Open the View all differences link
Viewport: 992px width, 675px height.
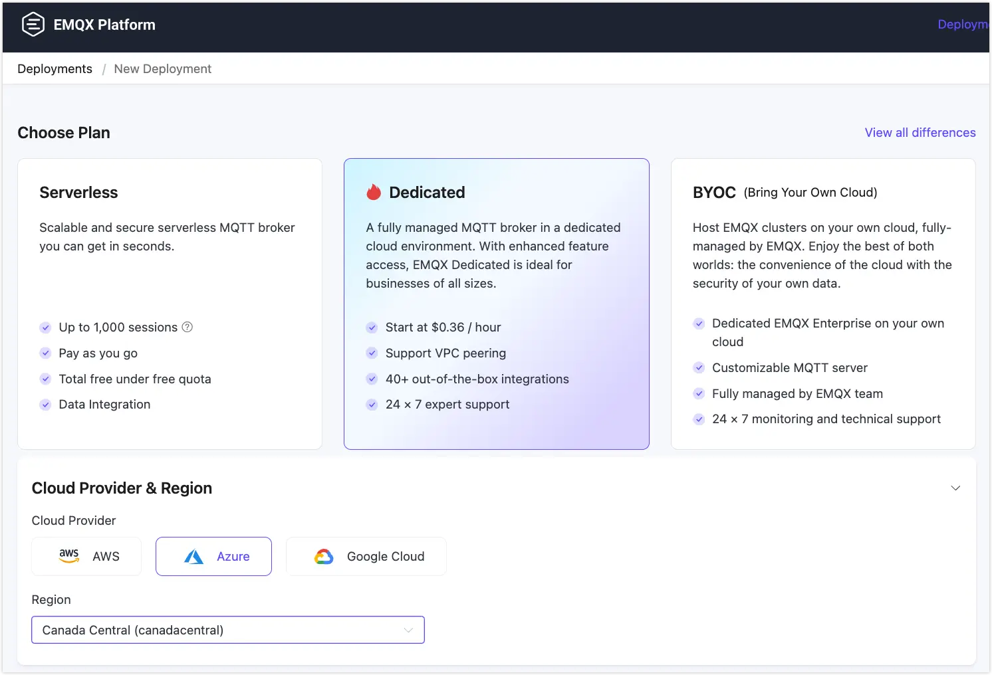pos(920,133)
